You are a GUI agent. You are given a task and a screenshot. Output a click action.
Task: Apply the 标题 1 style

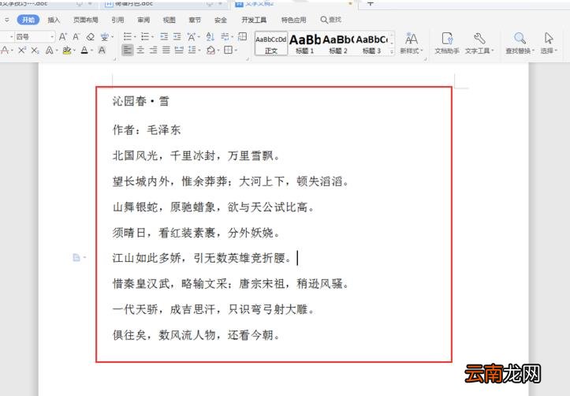[x=304, y=43]
